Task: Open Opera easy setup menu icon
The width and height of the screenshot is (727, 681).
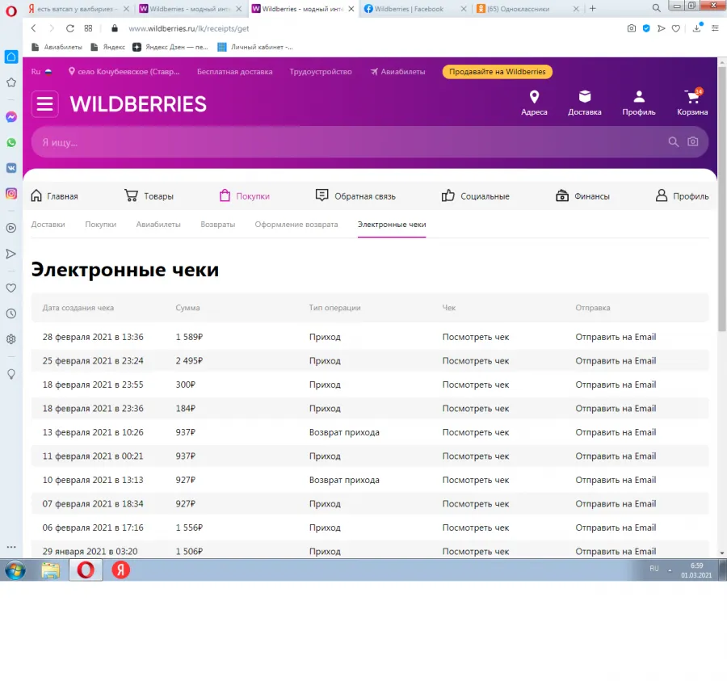Action: point(715,28)
